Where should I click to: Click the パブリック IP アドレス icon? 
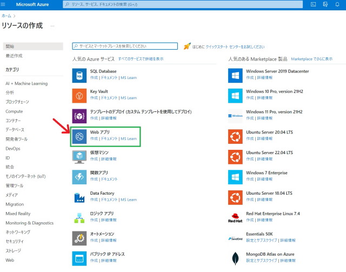(x=79, y=258)
